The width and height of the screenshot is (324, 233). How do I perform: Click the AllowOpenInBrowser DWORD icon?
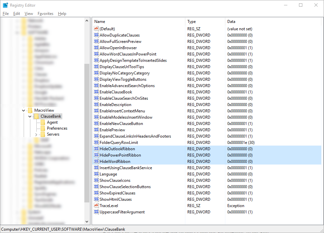tap(96, 48)
